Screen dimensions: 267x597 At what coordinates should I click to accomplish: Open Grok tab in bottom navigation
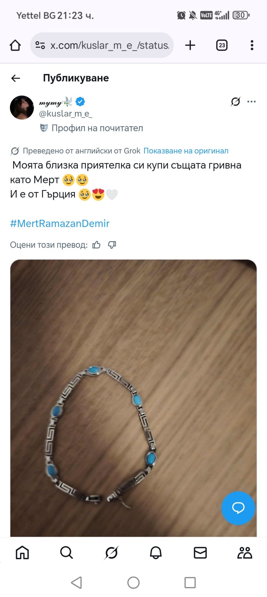(x=111, y=552)
